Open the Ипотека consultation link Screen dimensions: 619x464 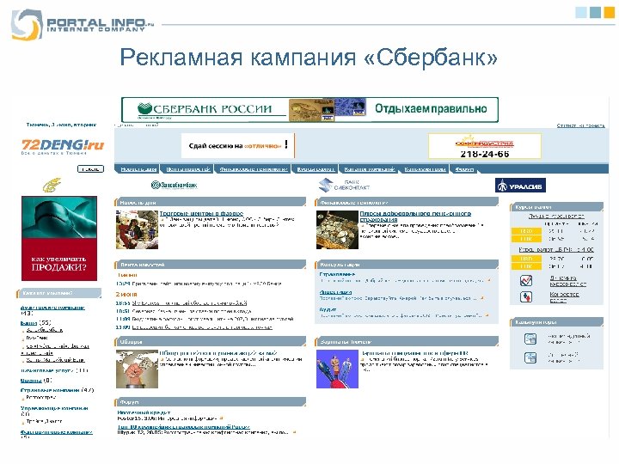(x=335, y=292)
